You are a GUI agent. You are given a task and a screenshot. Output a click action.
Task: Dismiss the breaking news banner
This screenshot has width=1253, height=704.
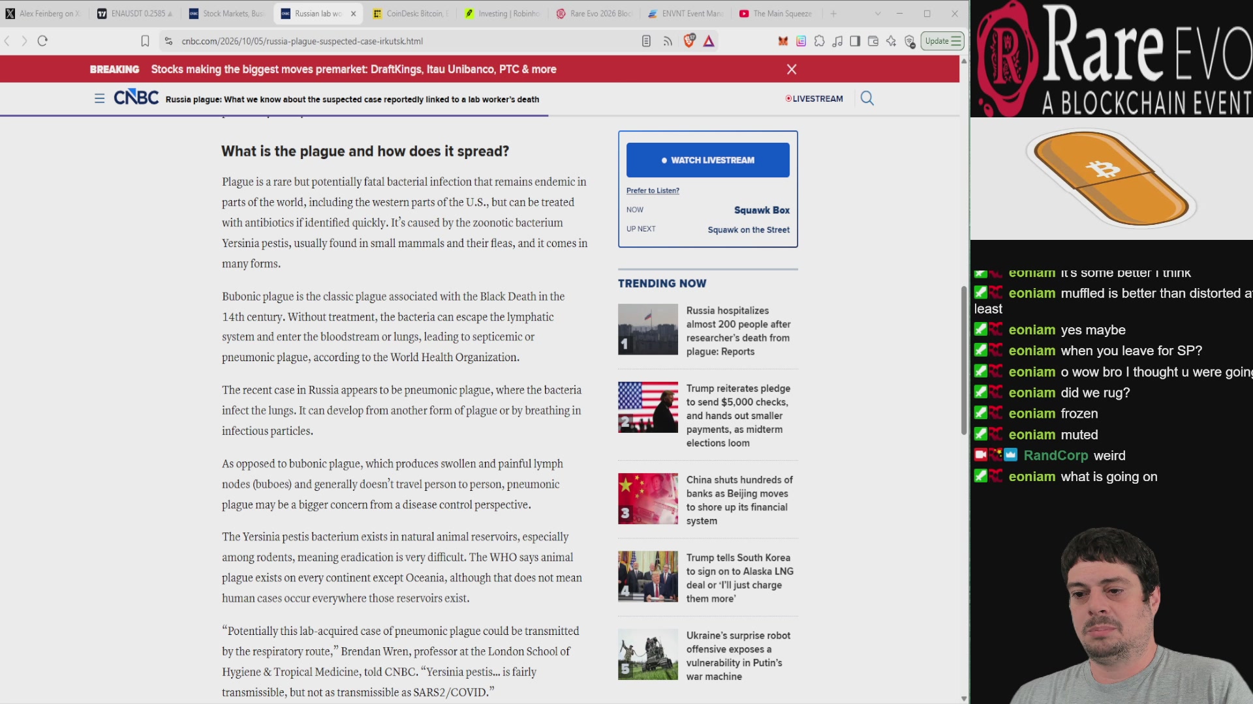(792, 69)
